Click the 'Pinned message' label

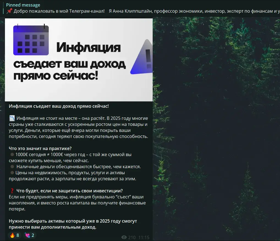tap(23, 5)
